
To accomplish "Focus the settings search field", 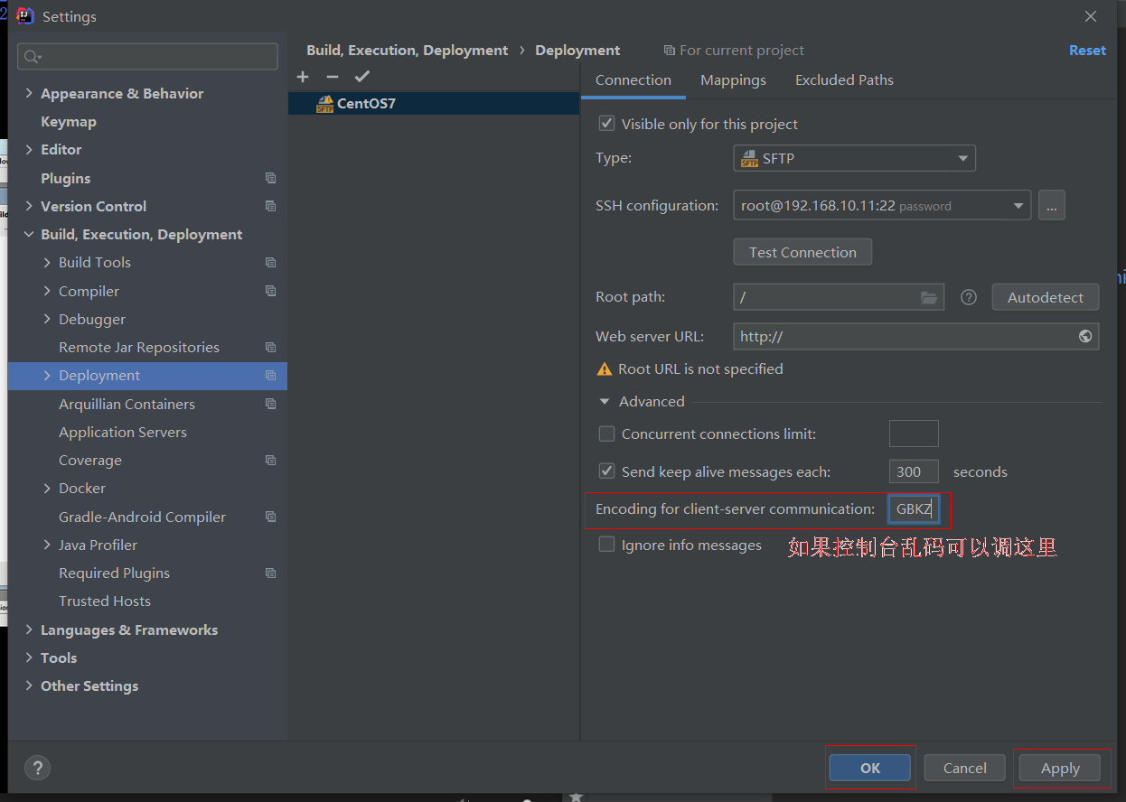I will coord(147,56).
